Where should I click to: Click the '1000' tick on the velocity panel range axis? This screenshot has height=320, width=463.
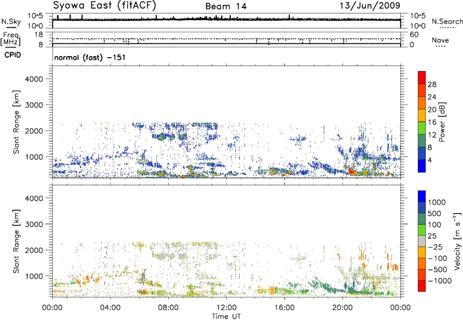point(34,276)
